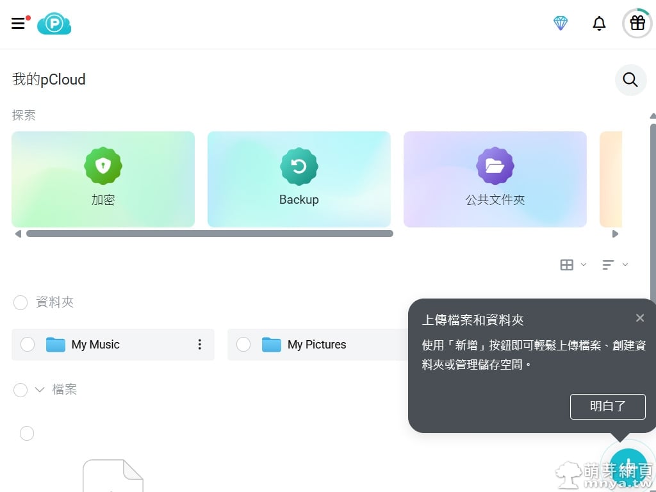Click the gift box rewards icon

pyautogui.click(x=637, y=24)
